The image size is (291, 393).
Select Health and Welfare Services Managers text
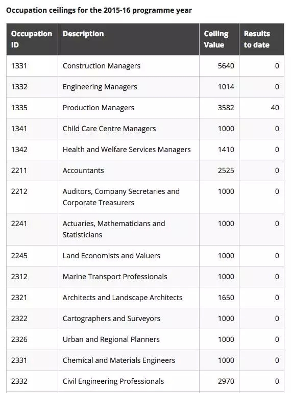click(127, 150)
